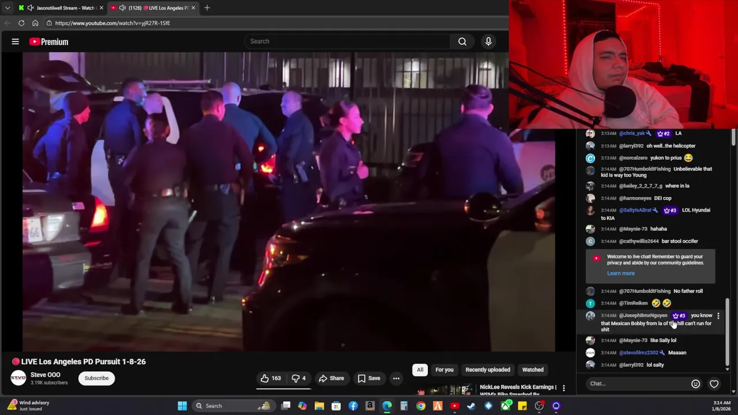This screenshot has height=415, width=738.
Task: Open File Explorer from taskbar
Action: coord(319,406)
